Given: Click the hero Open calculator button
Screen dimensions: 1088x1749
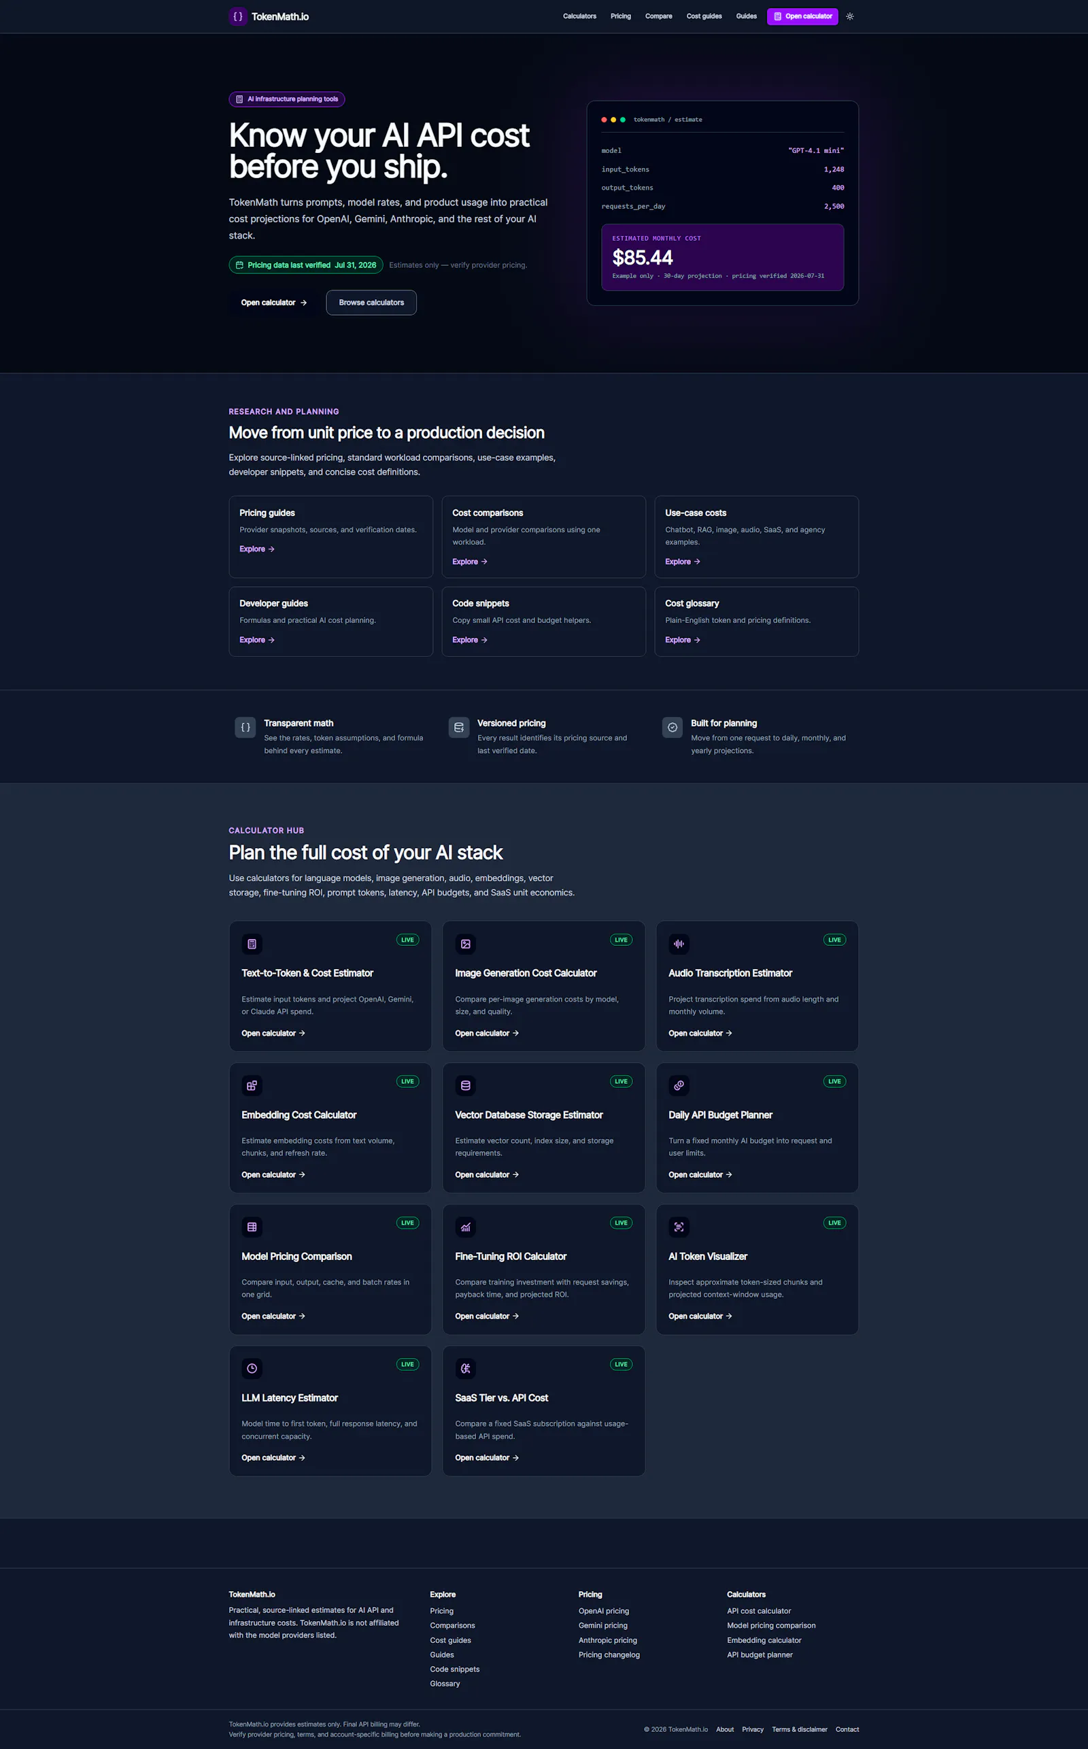Looking at the screenshot, I should point(273,303).
